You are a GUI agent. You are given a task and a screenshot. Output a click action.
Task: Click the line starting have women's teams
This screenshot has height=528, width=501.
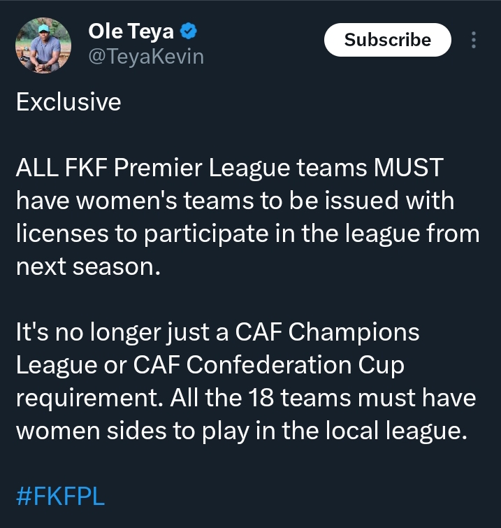click(235, 200)
